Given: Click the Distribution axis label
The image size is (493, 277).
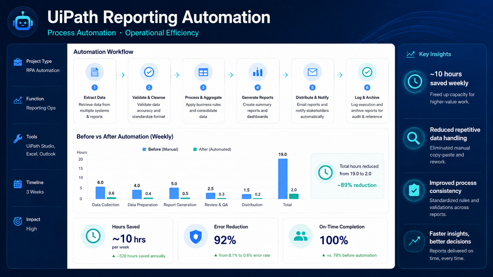Looking at the screenshot, I should coord(252,205).
